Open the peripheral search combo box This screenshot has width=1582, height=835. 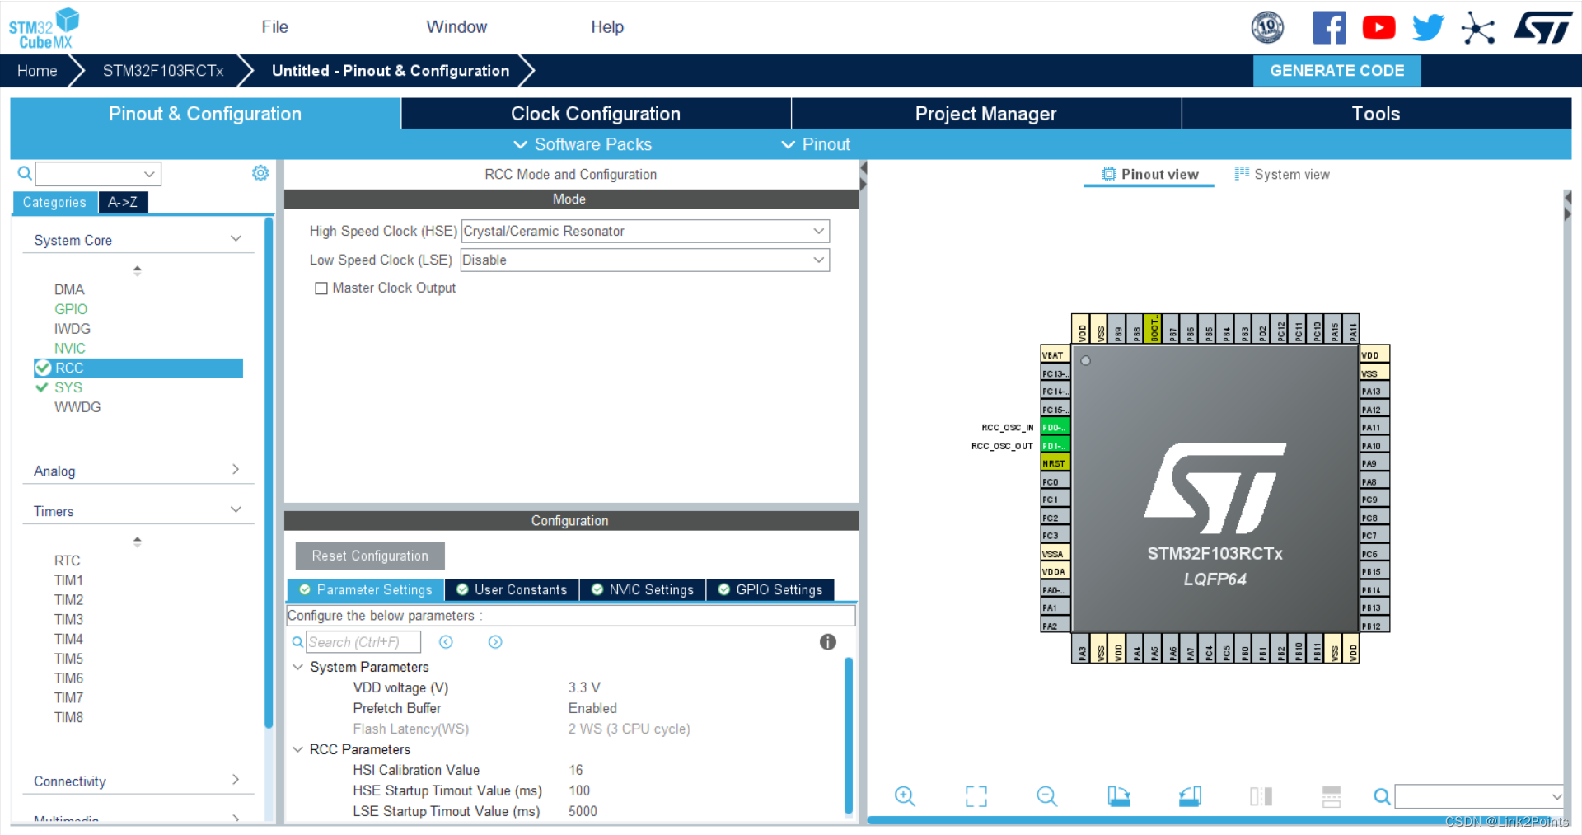[99, 174]
